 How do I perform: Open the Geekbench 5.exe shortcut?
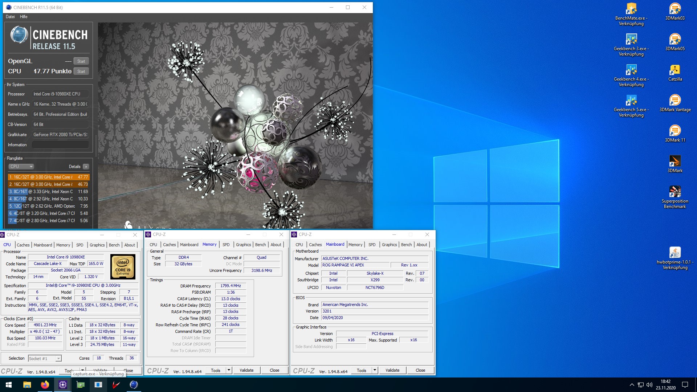(x=631, y=106)
